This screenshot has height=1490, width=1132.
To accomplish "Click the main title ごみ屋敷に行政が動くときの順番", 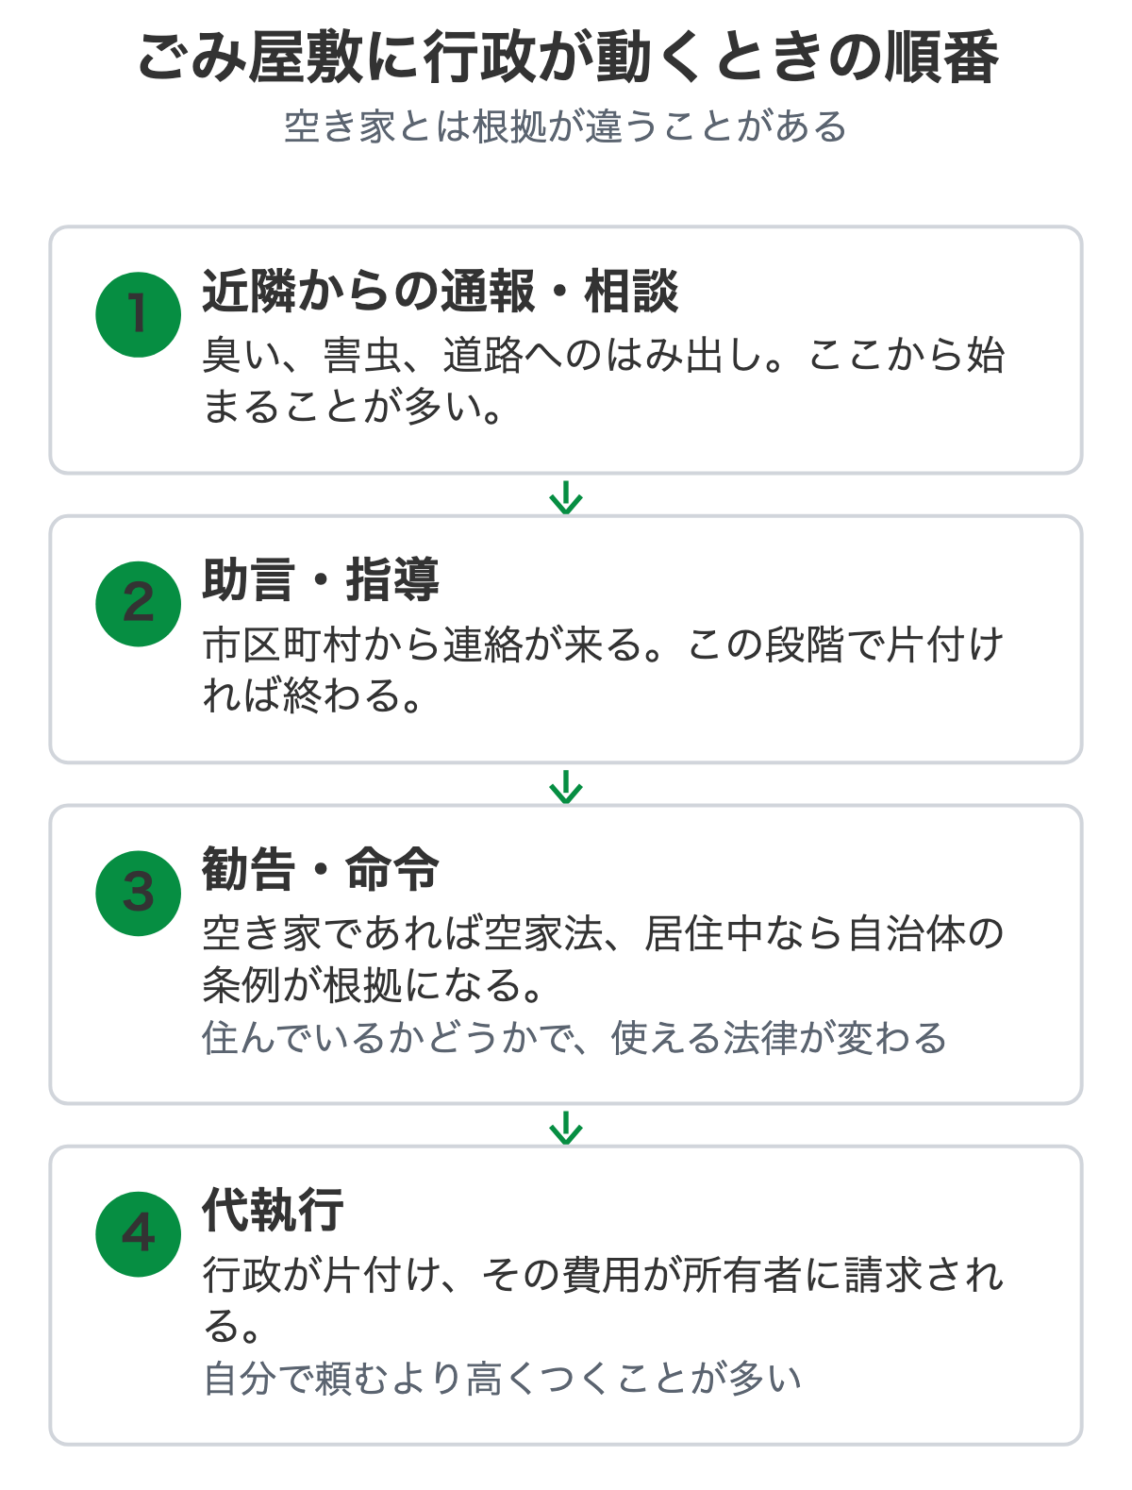I will 566,59.
